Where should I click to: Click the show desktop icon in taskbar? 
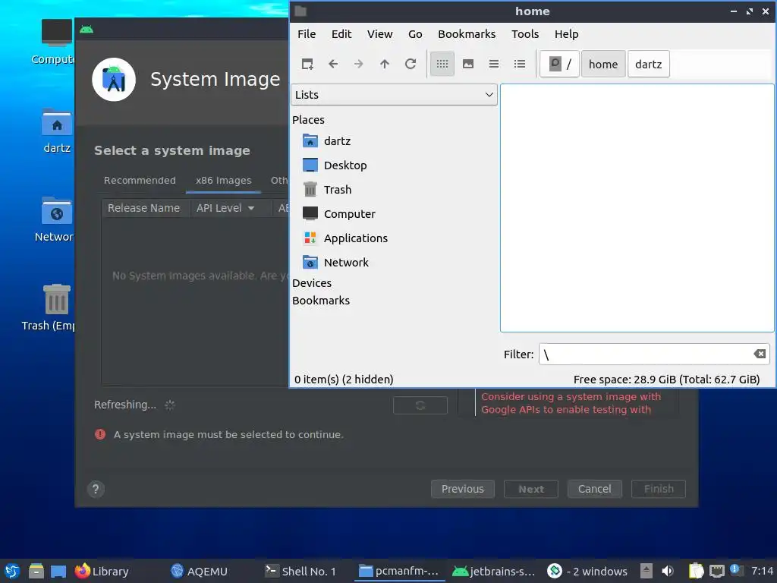pyautogui.click(x=58, y=571)
